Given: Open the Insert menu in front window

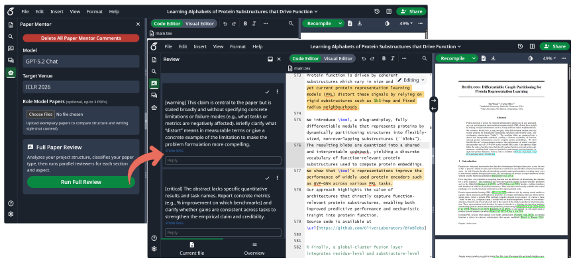Looking at the screenshot, I should [200, 46].
